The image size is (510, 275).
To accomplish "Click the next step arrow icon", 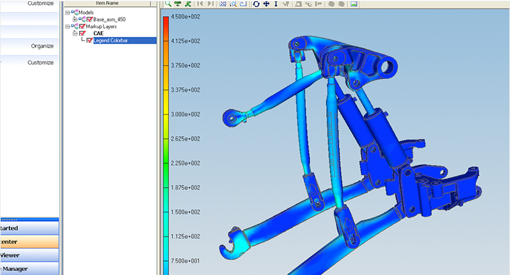I will pos(211,4).
